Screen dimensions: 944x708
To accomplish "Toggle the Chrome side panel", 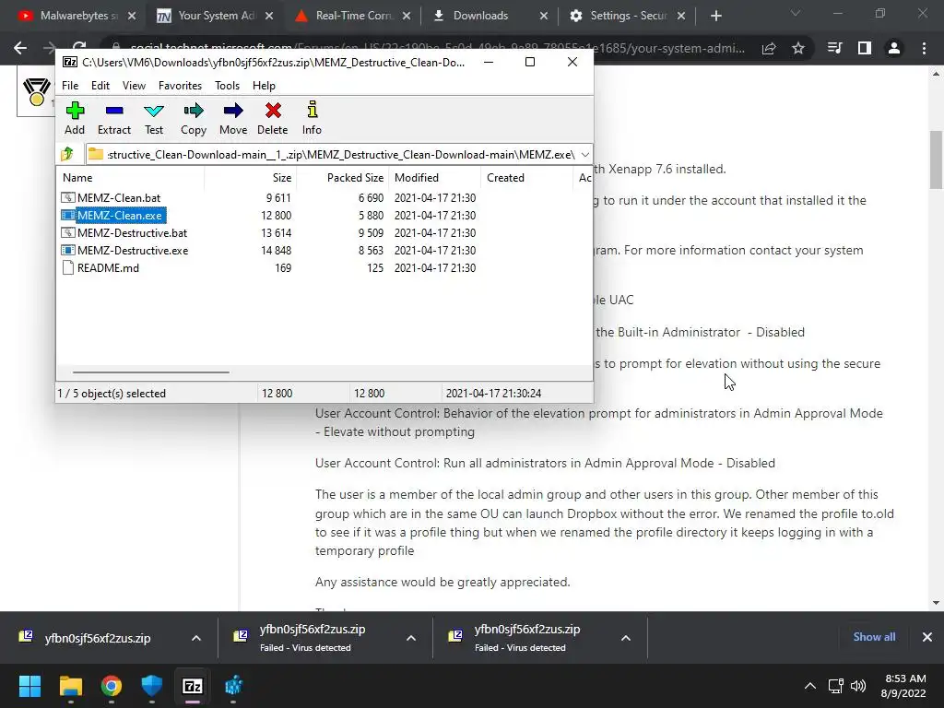I will pyautogui.click(x=865, y=48).
